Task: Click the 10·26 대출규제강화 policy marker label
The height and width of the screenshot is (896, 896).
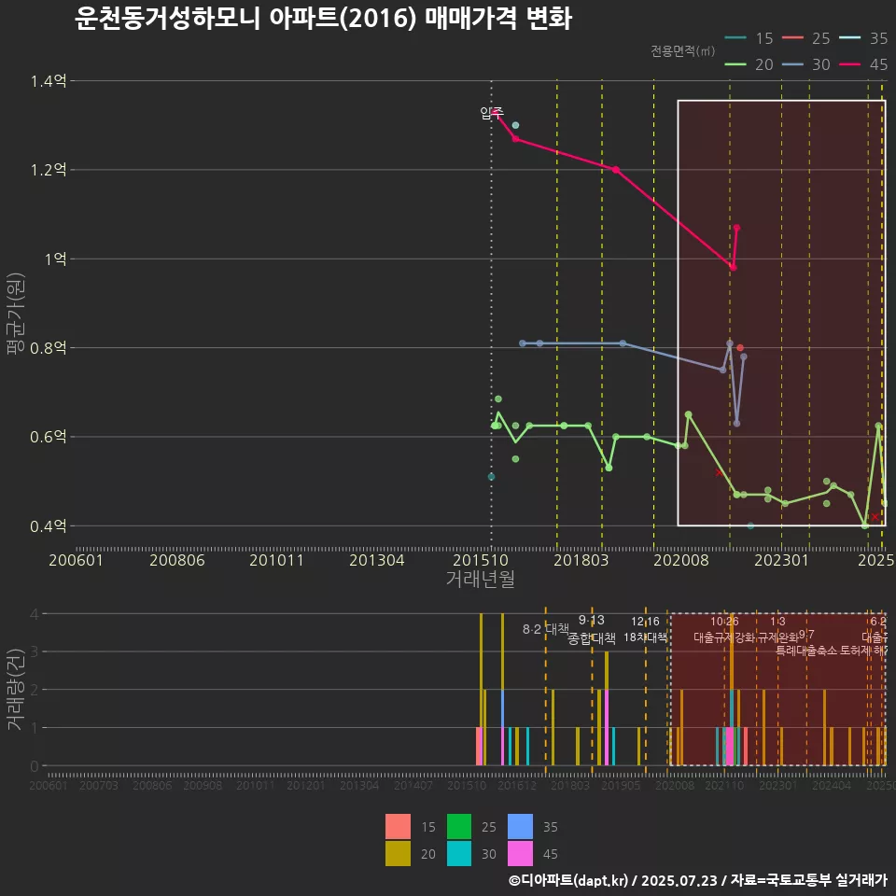Action: tap(724, 629)
